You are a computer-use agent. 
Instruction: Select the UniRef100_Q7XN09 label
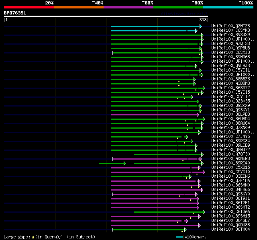tap(230, 127)
